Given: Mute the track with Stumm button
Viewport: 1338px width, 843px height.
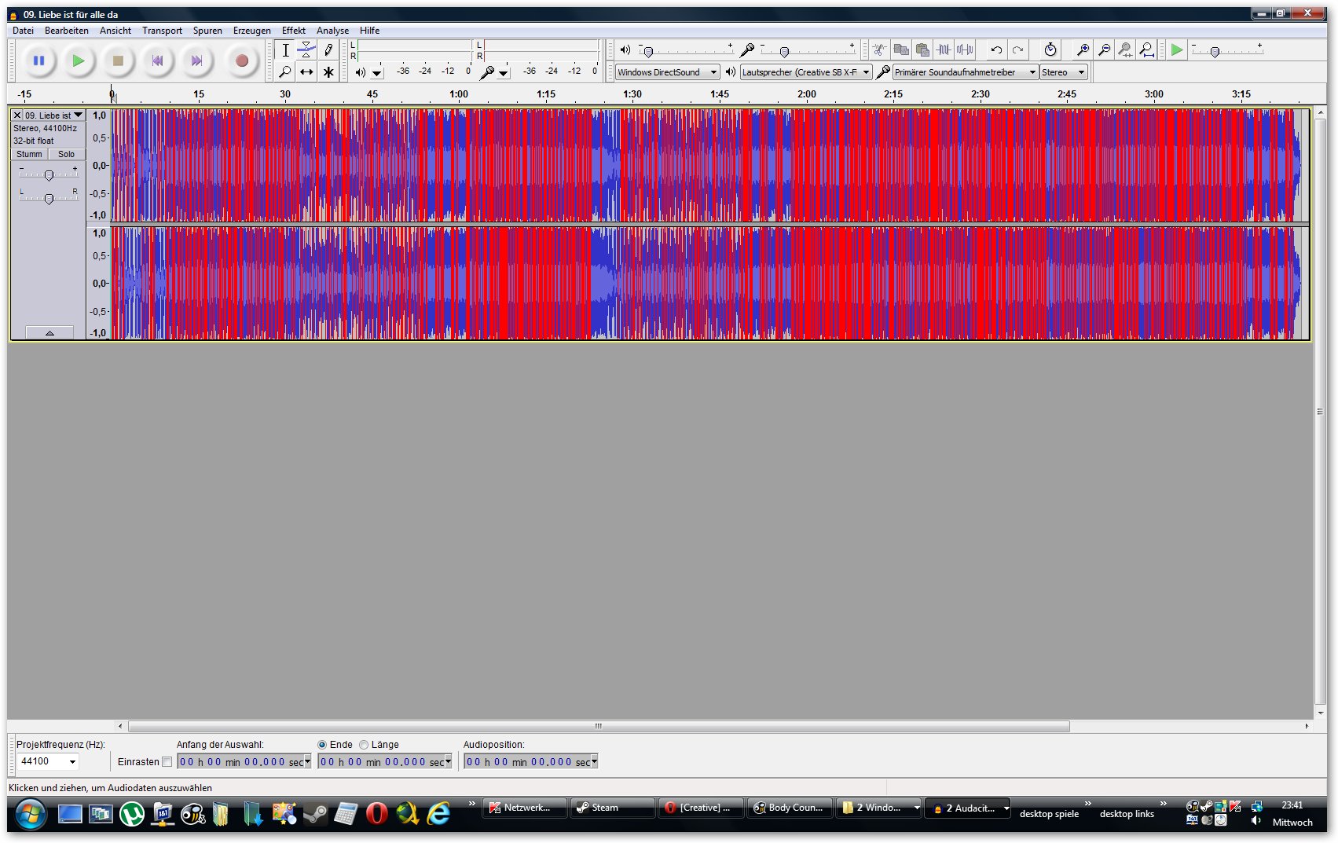Looking at the screenshot, I should point(29,154).
